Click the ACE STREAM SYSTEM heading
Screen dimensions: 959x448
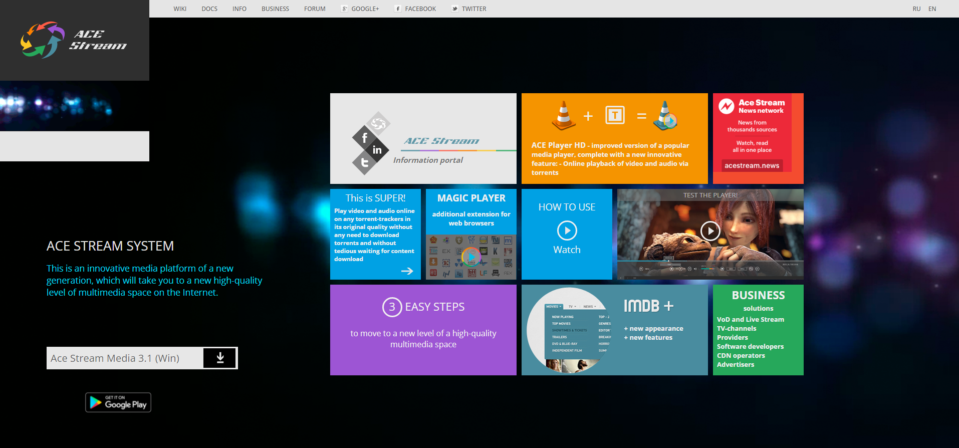pos(110,246)
